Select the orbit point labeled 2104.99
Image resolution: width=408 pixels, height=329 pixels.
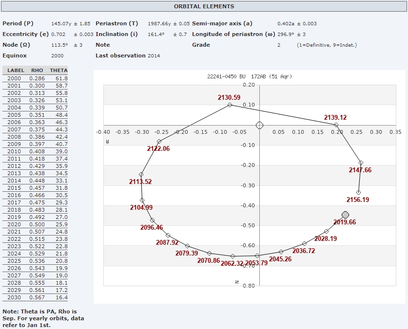(142, 200)
